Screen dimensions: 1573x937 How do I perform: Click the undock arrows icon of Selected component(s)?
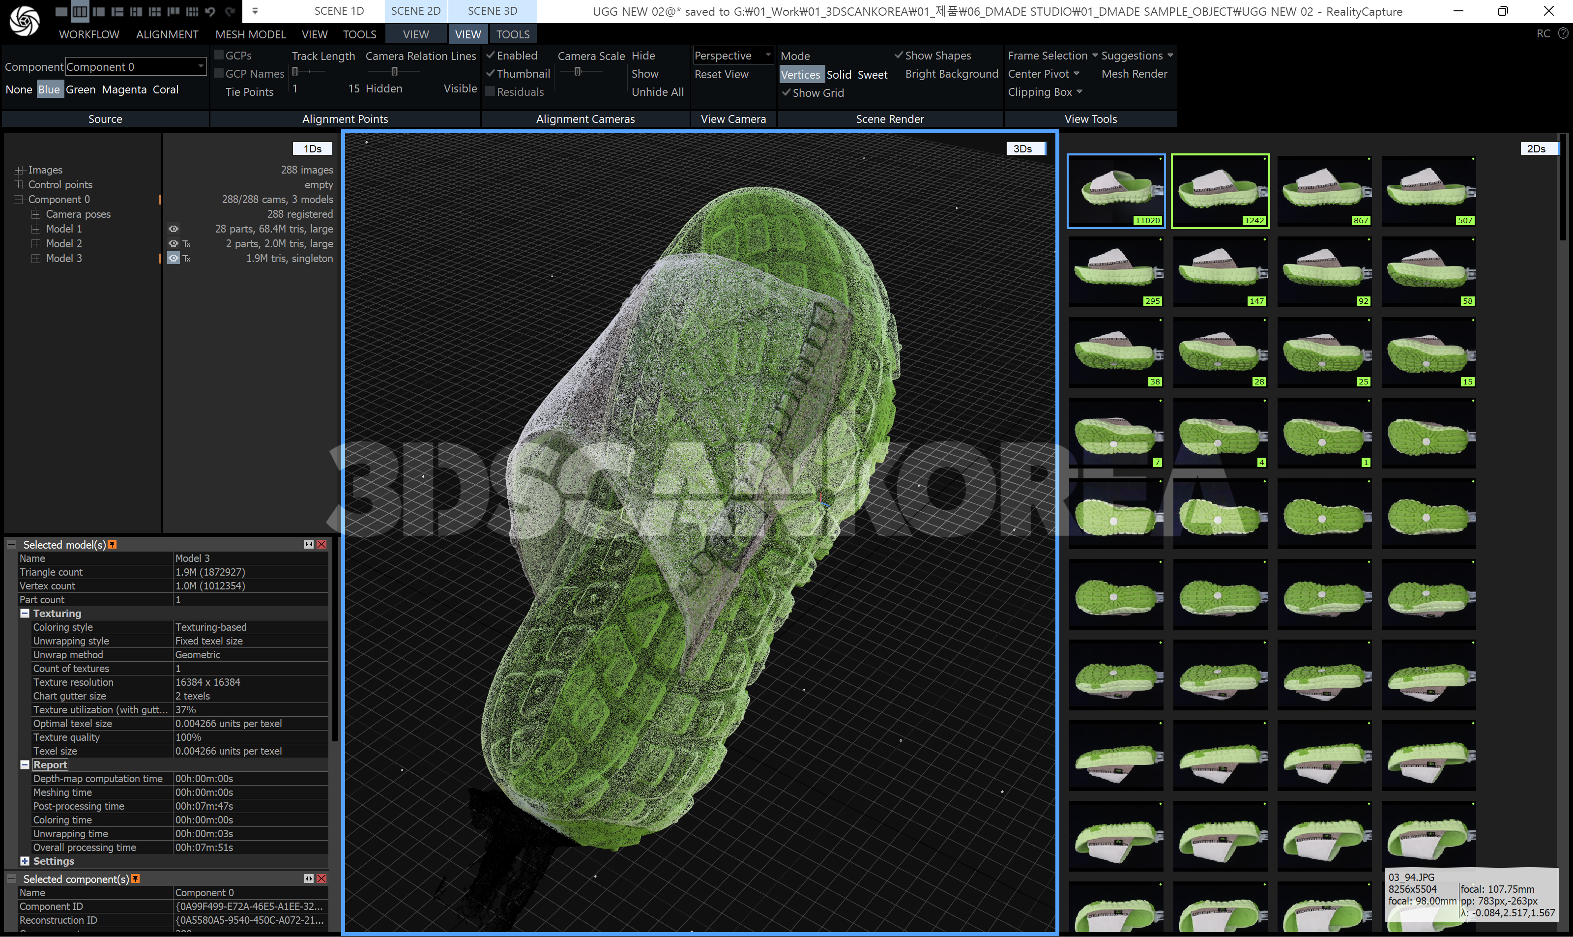309,878
